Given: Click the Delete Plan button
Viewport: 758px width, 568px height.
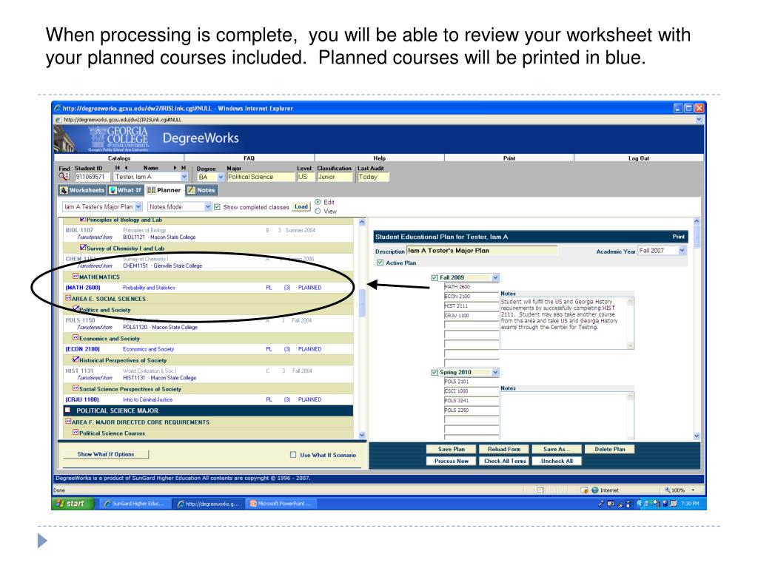Looking at the screenshot, I should 610,449.
